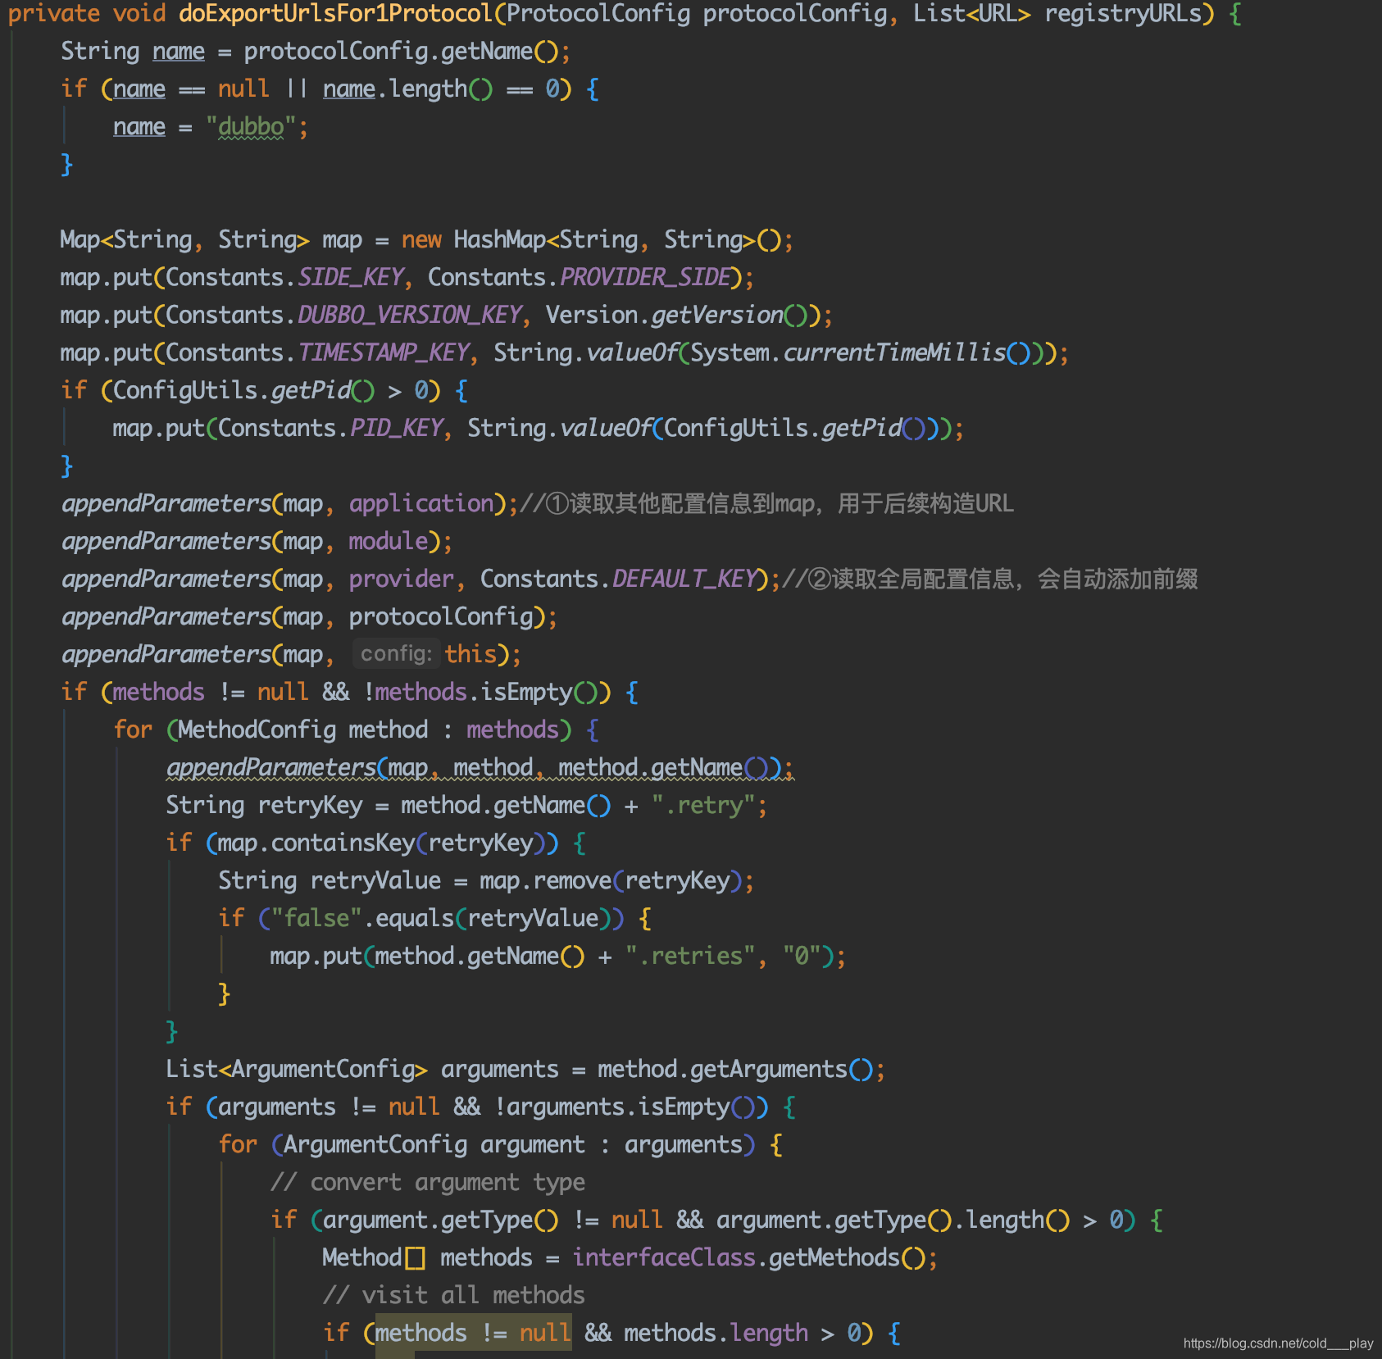Click map.containsKey(retryKey) call

click(382, 843)
